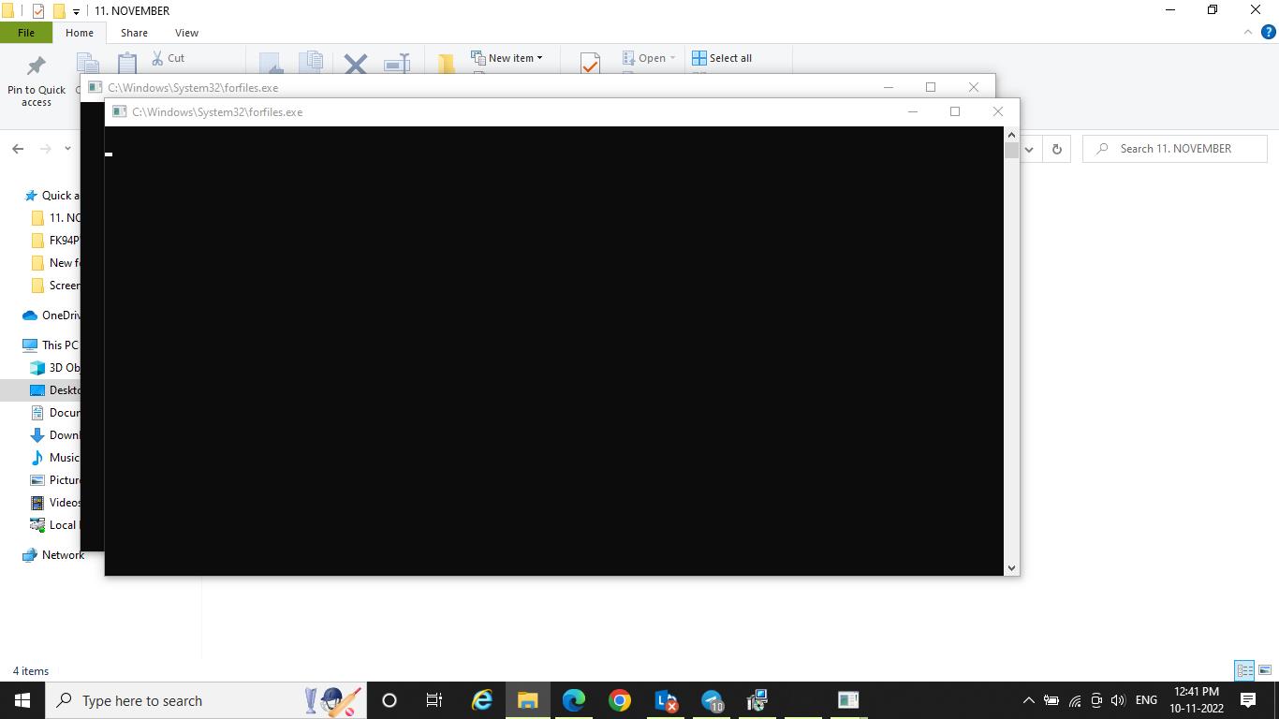Collapse the ribbon using the chevron

pos(1247,32)
